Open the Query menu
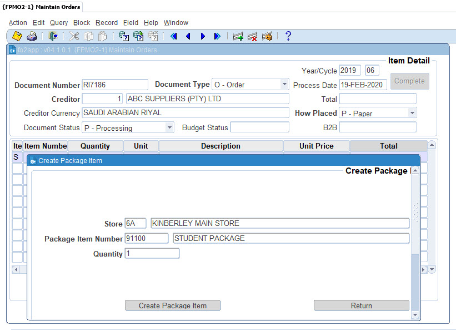The height and width of the screenshot is (330, 456). pos(59,22)
